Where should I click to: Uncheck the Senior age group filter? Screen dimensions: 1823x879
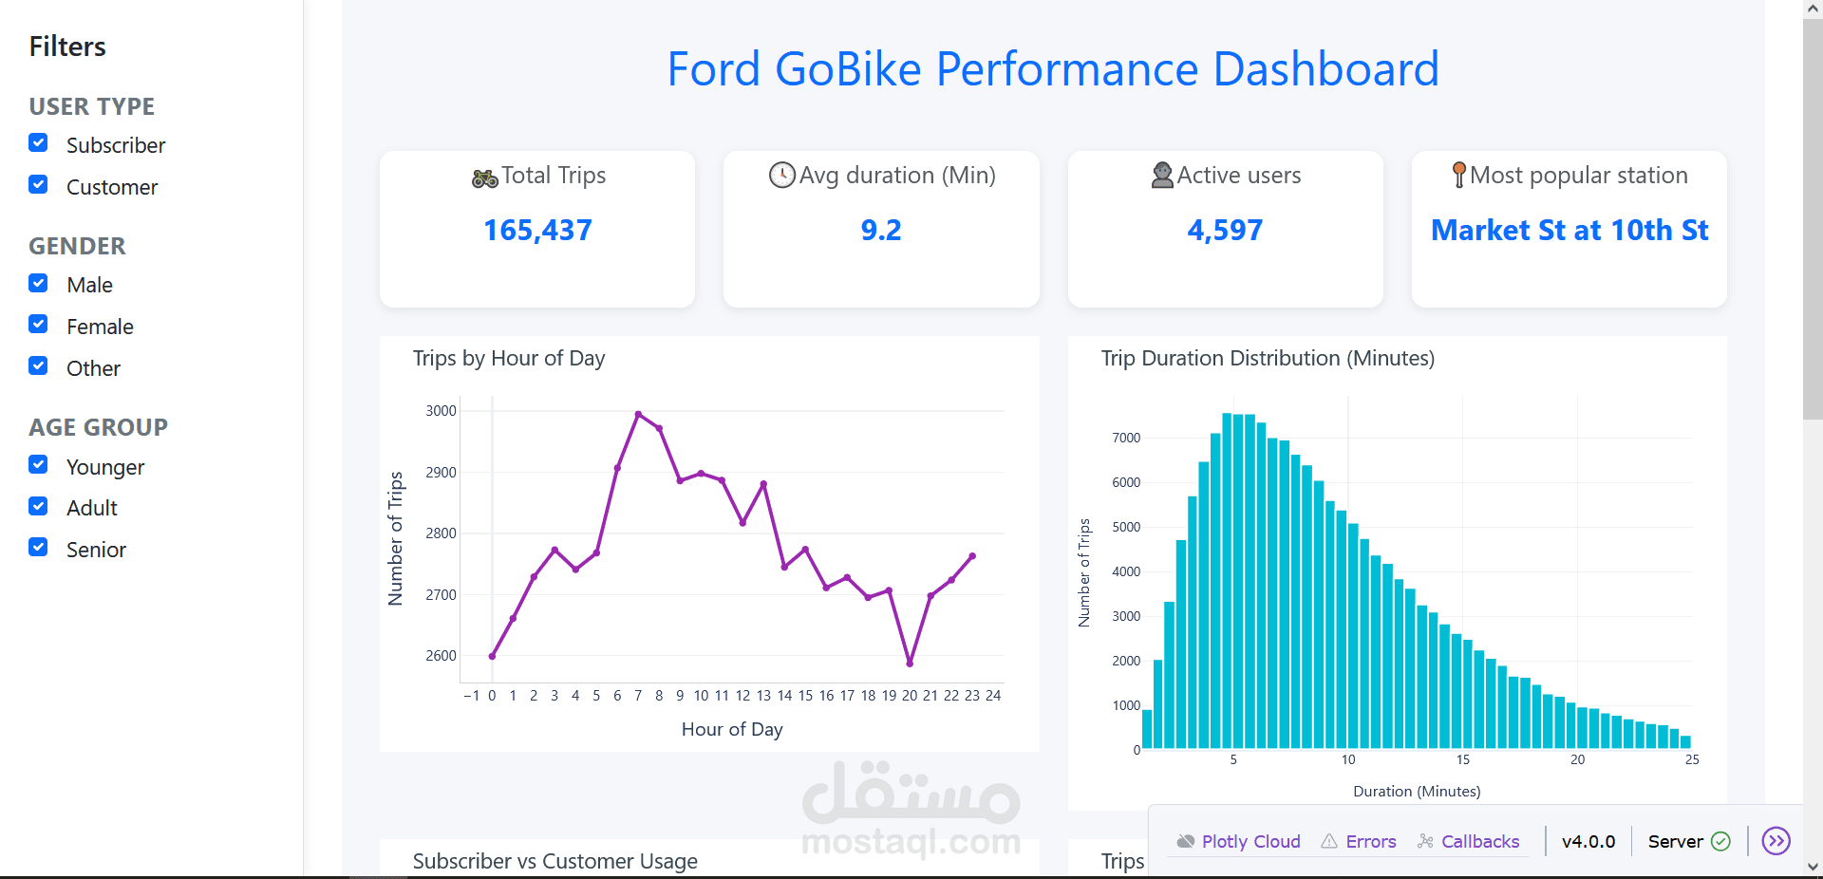tap(38, 547)
